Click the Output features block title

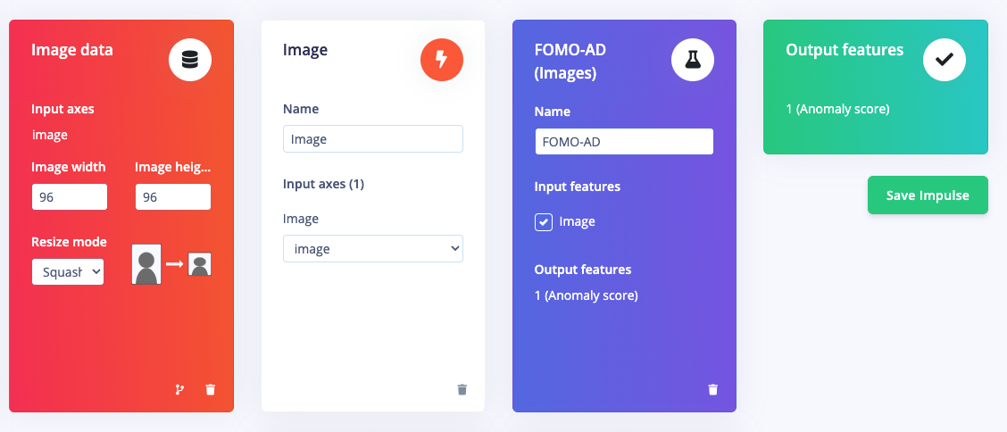point(845,49)
